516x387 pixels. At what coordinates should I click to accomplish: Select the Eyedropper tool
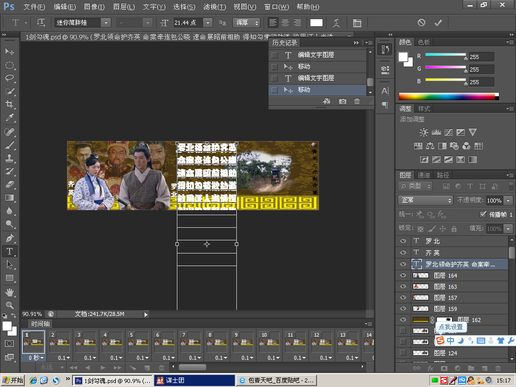[9, 118]
